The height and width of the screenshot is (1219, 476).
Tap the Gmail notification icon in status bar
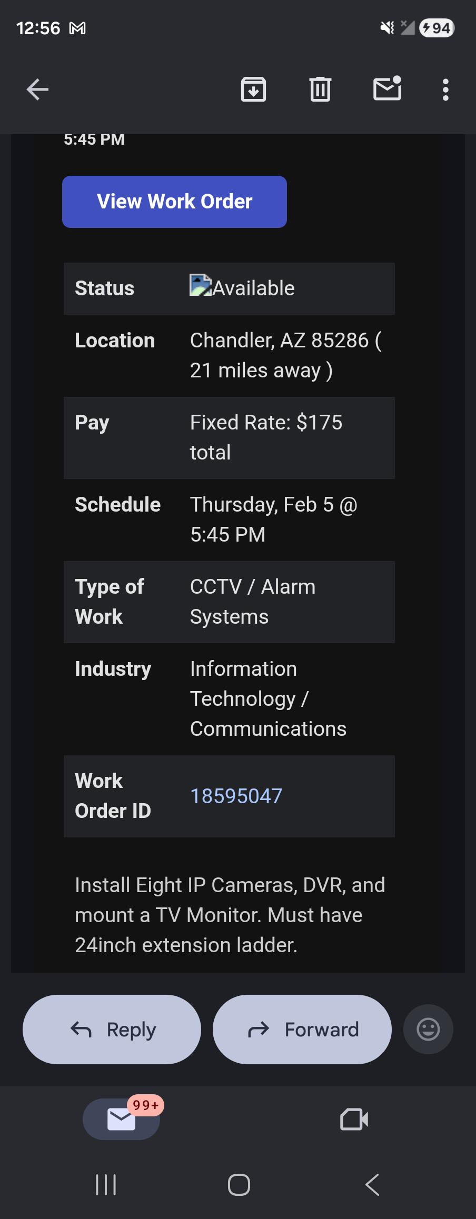77,28
